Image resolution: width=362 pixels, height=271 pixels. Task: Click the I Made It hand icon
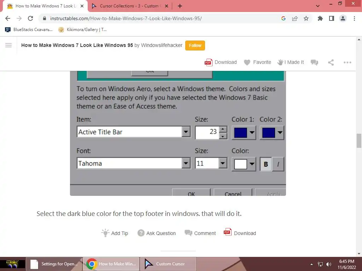point(280,62)
